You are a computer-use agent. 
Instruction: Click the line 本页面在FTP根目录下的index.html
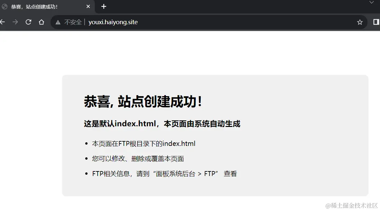(x=144, y=144)
